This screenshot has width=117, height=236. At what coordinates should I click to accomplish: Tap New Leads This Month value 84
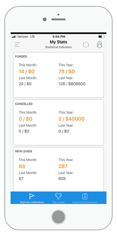pyautogui.click(x=22, y=166)
